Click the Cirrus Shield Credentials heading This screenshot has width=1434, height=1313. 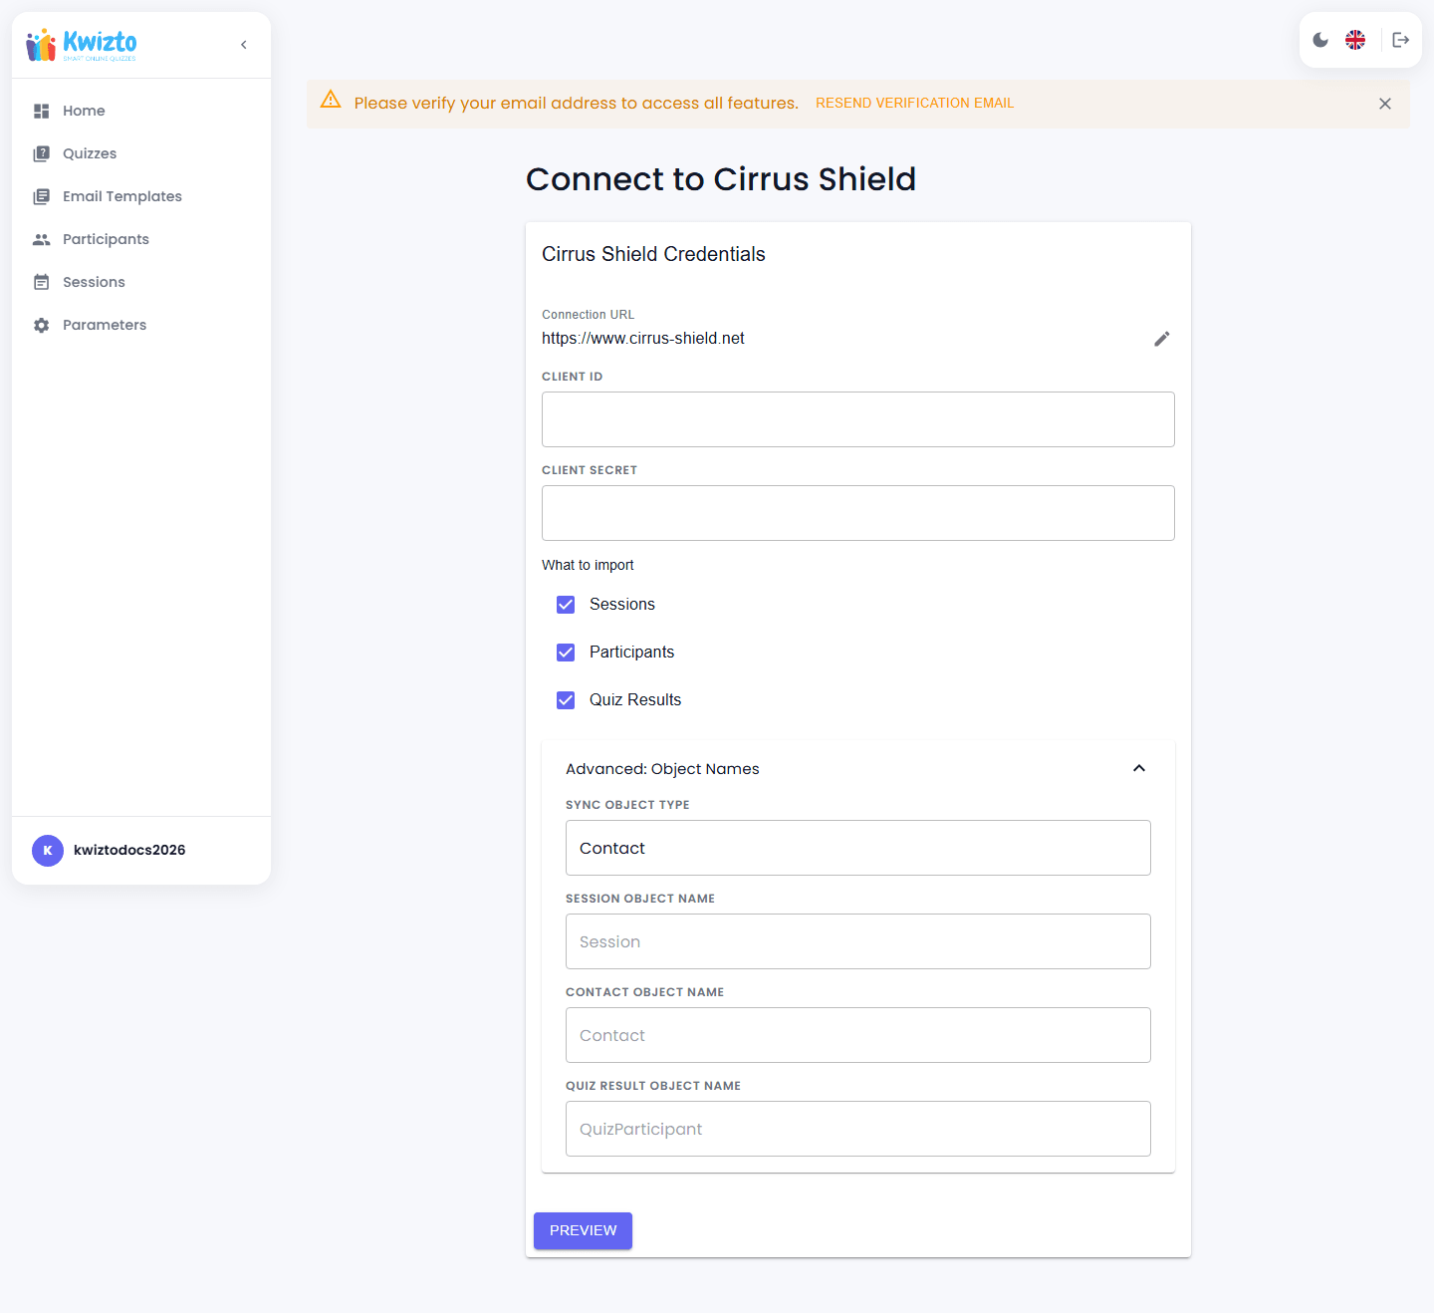[x=653, y=254]
